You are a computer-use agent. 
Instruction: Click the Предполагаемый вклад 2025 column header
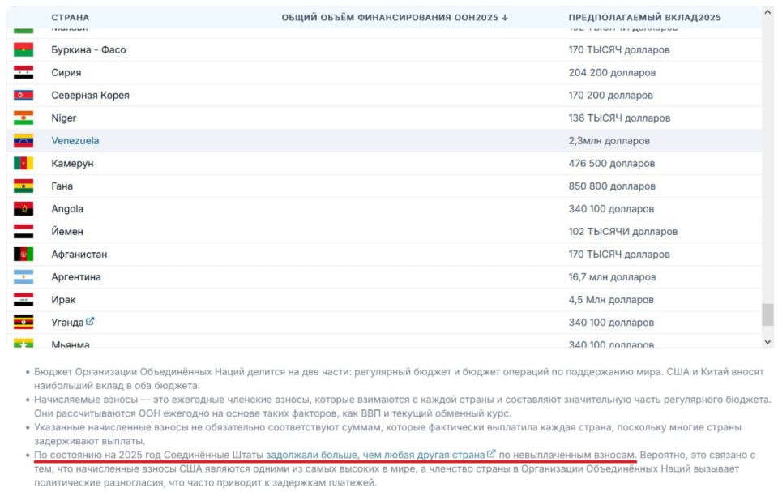[644, 18]
